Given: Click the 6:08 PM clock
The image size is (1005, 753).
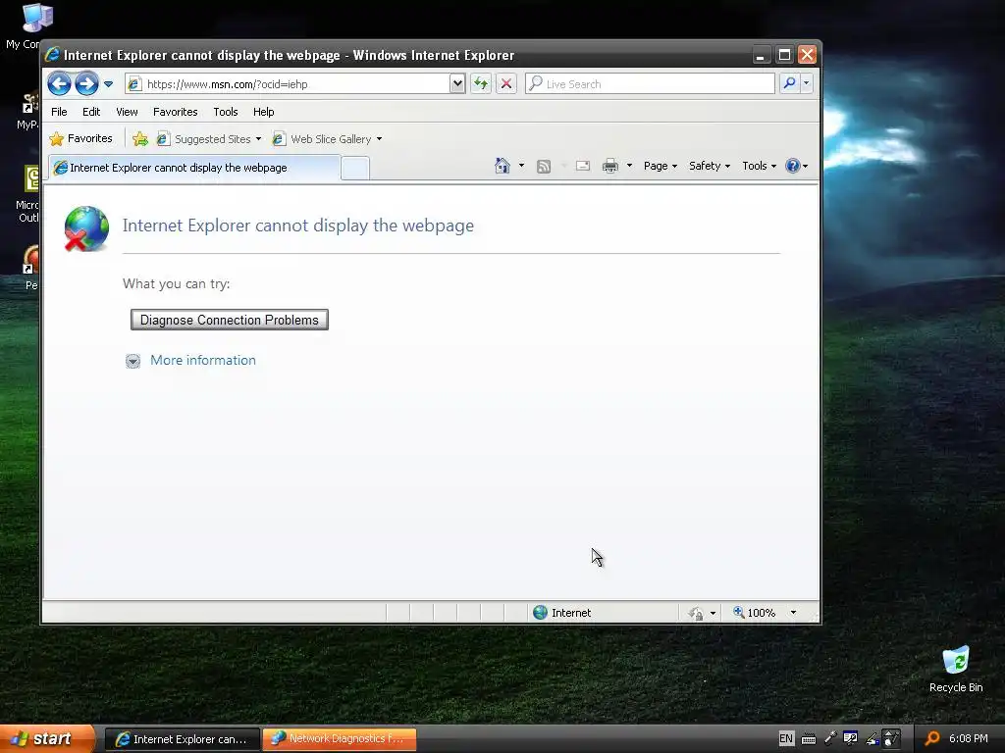Looking at the screenshot, I should tap(969, 738).
